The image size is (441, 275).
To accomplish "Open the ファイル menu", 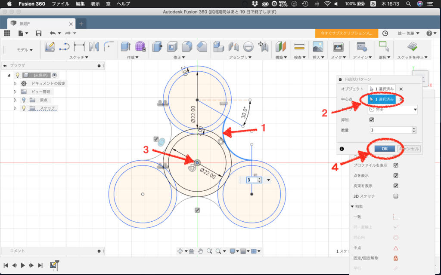I will click(x=60, y=3).
